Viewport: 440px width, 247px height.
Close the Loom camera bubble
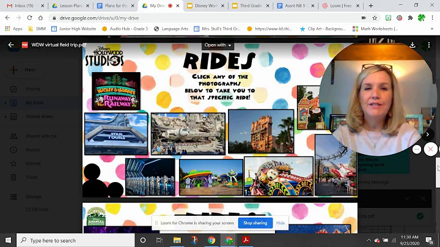(430, 149)
